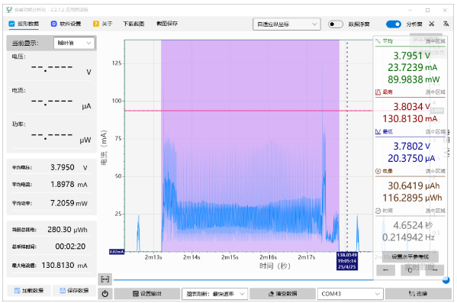Click the fit-width horizontal arrows icon
457x303 pixels.
[105, 279]
